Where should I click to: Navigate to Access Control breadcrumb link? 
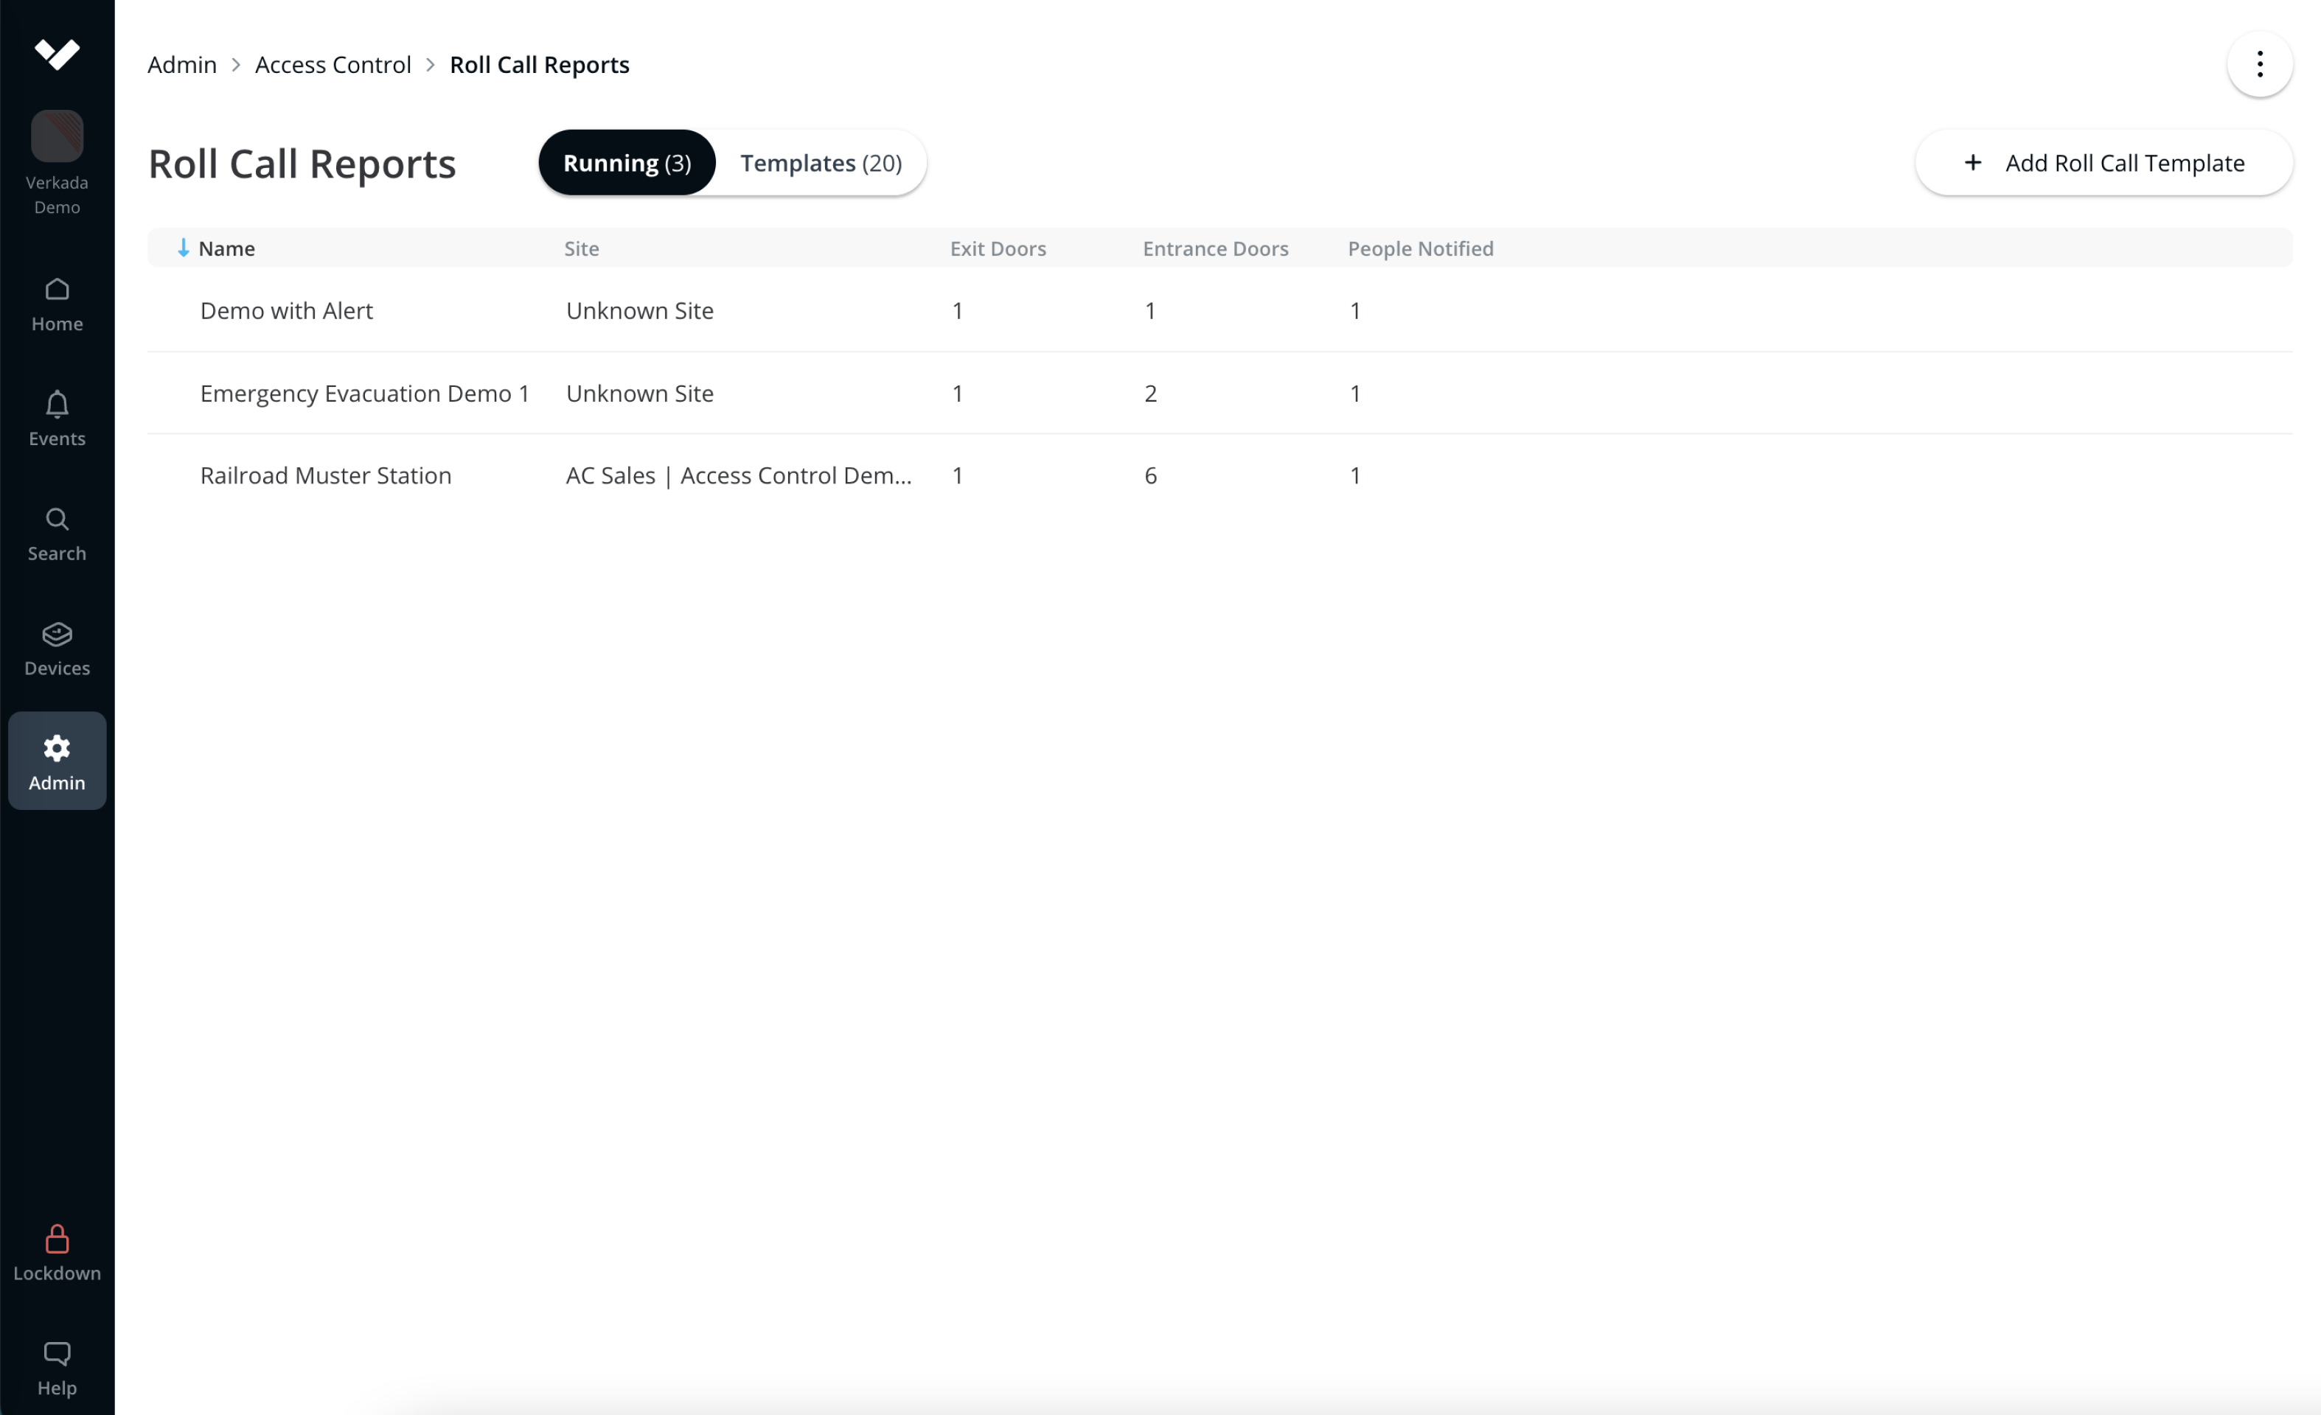click(333, 65)
